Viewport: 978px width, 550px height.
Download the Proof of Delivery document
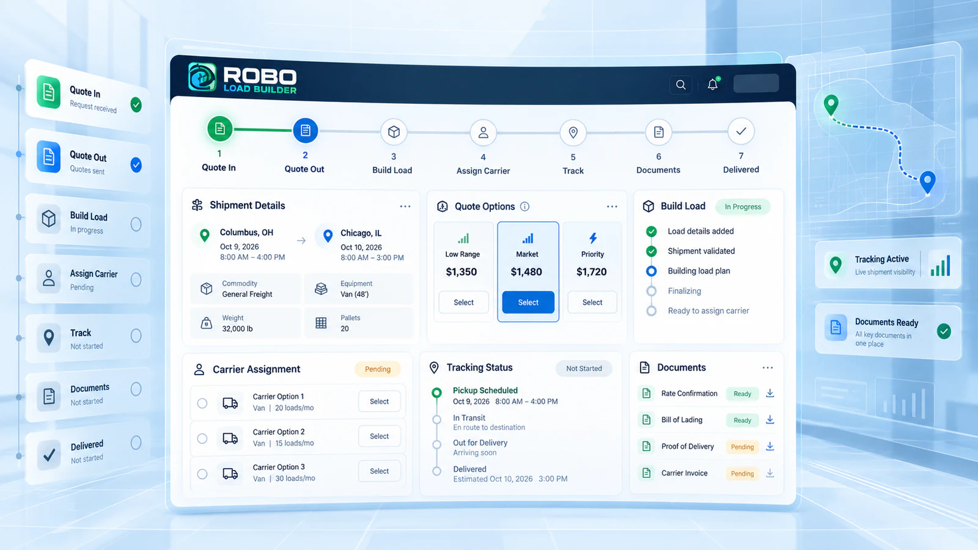[770, 446]
